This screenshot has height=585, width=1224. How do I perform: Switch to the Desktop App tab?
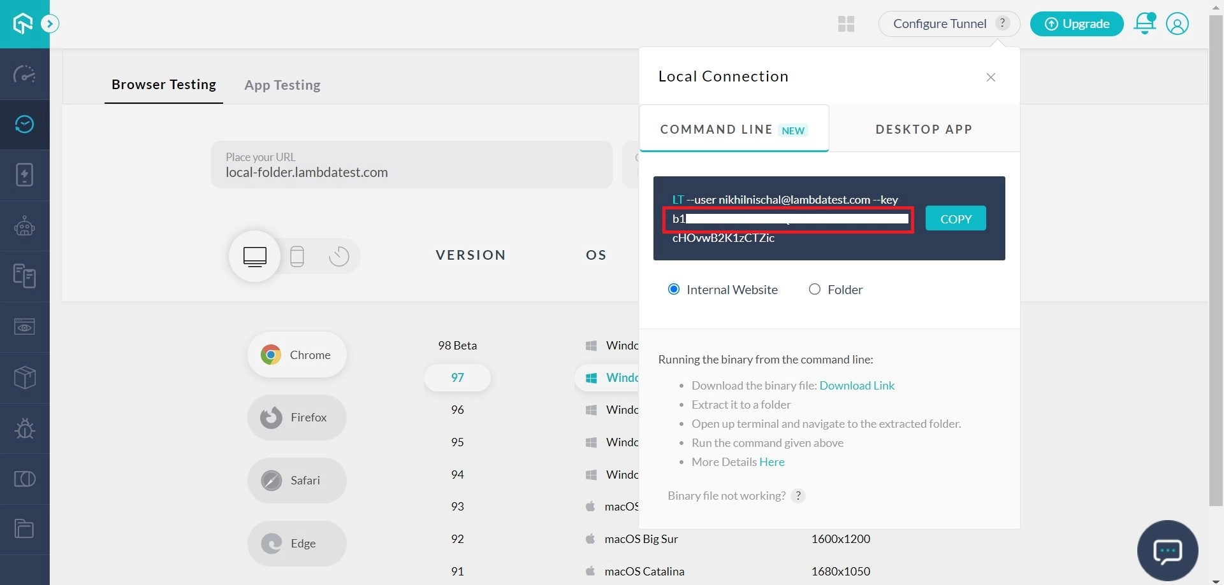pos(924,129)
